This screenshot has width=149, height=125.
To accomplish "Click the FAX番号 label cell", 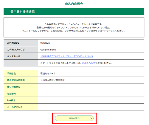I will tap(21, 100).
